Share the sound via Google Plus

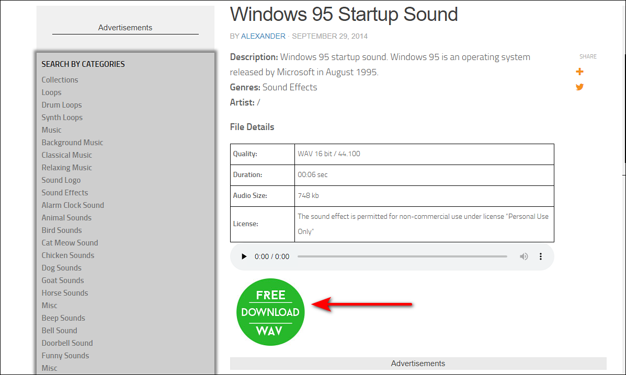[x=579, y=72]
